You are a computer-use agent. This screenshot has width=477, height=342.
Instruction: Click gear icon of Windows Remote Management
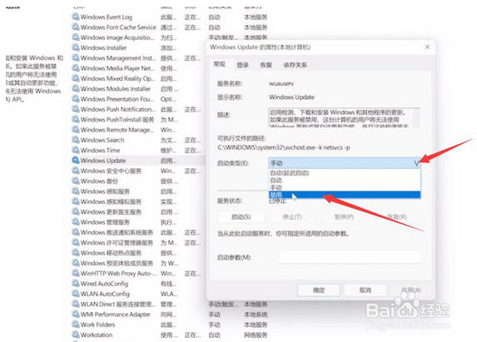[x=76, y=130]
